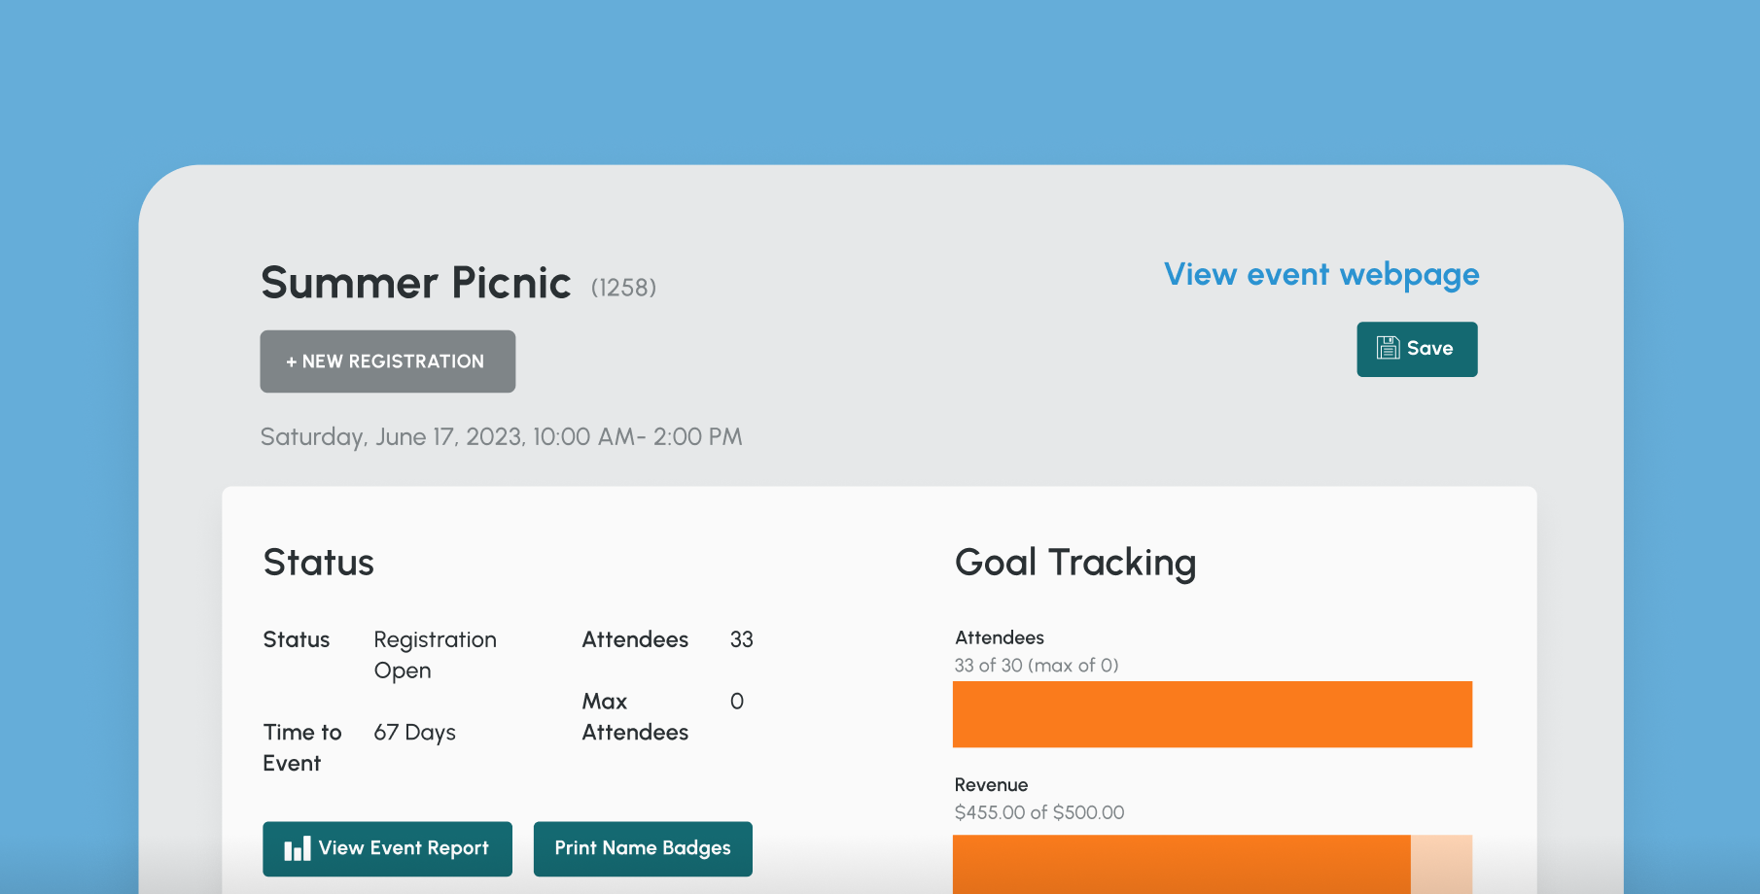
Task: Start a new registration
Action: click(x=387, y=361)
